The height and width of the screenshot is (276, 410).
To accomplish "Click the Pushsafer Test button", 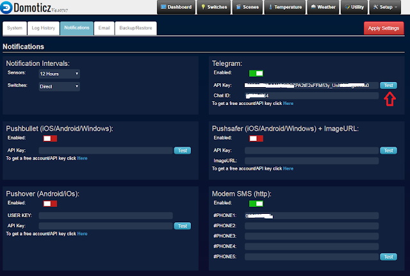I will (x=388, y=150).
